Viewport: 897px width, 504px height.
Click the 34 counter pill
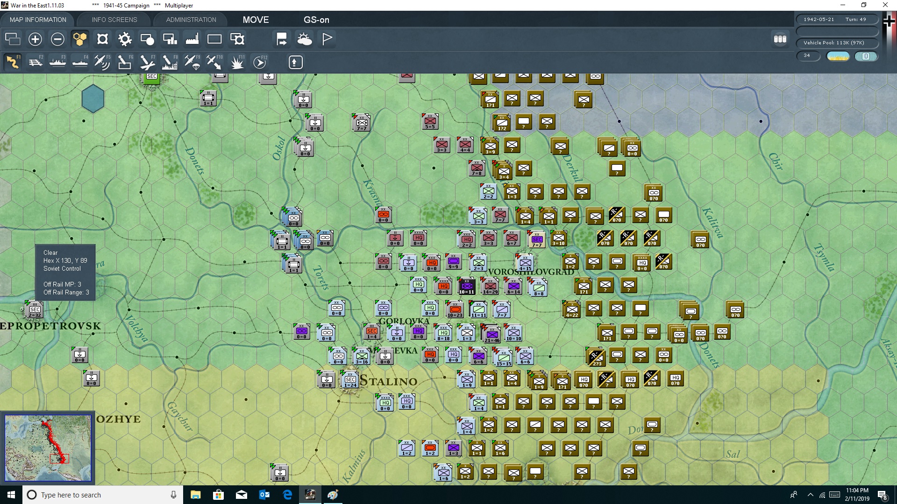point(808,56)
